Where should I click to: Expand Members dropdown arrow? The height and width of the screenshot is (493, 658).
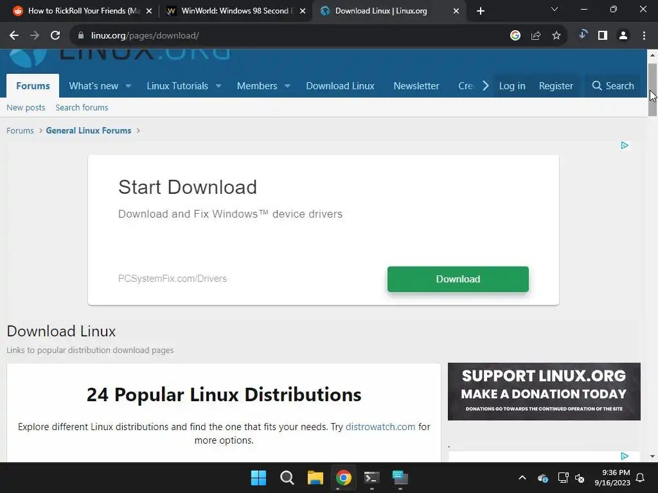(287, 86)
